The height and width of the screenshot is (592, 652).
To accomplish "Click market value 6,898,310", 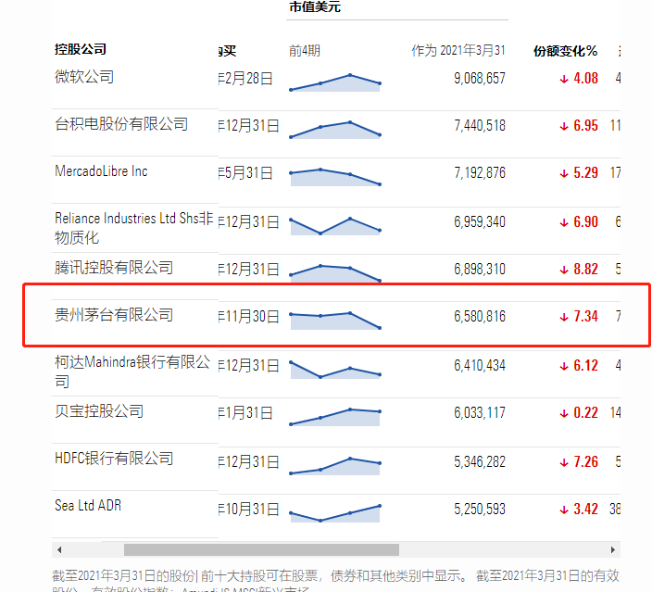I will [x=480, y=270].
